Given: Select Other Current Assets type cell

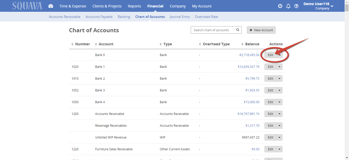Looking at the screenshot, I should pos(175,149).
